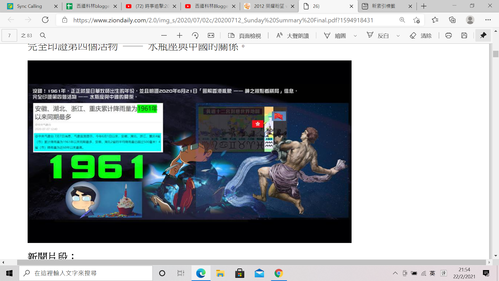
Task: Show hidden system tray icons
Action: [x=395, y=273]
